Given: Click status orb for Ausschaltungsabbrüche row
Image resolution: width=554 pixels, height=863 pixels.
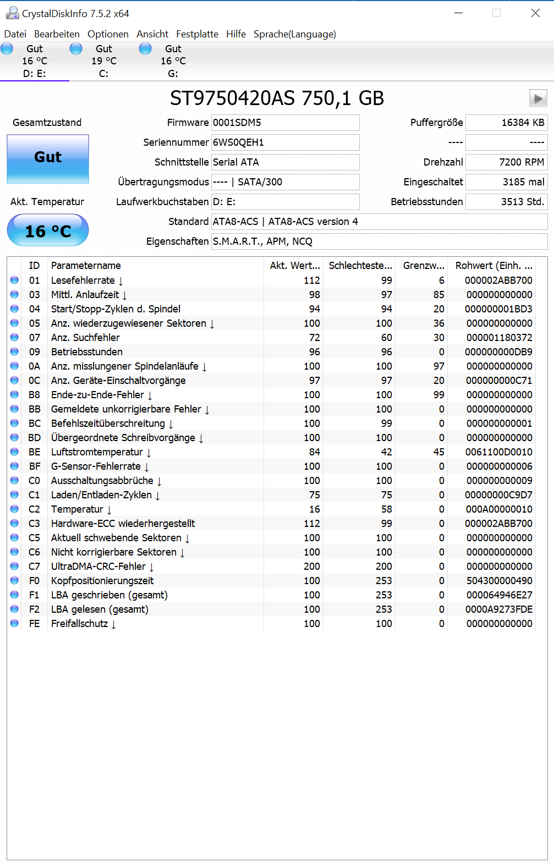Looking at the screenshot, I should 14,481.
